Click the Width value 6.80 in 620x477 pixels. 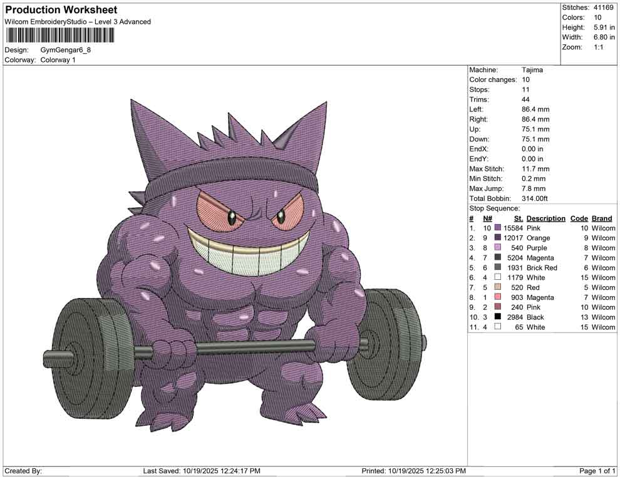pos(604,37)
